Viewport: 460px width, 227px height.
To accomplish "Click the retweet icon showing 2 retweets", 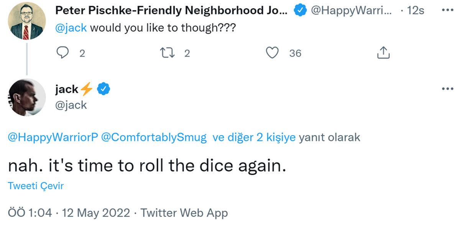I will pos(168,53).
